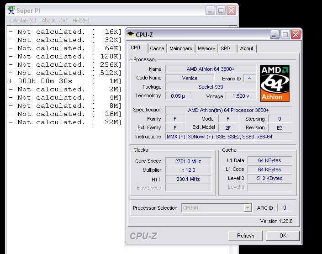Click the Refresh button
The width and height of the screenshot is (322, 254).
click(x=245, y=236)
